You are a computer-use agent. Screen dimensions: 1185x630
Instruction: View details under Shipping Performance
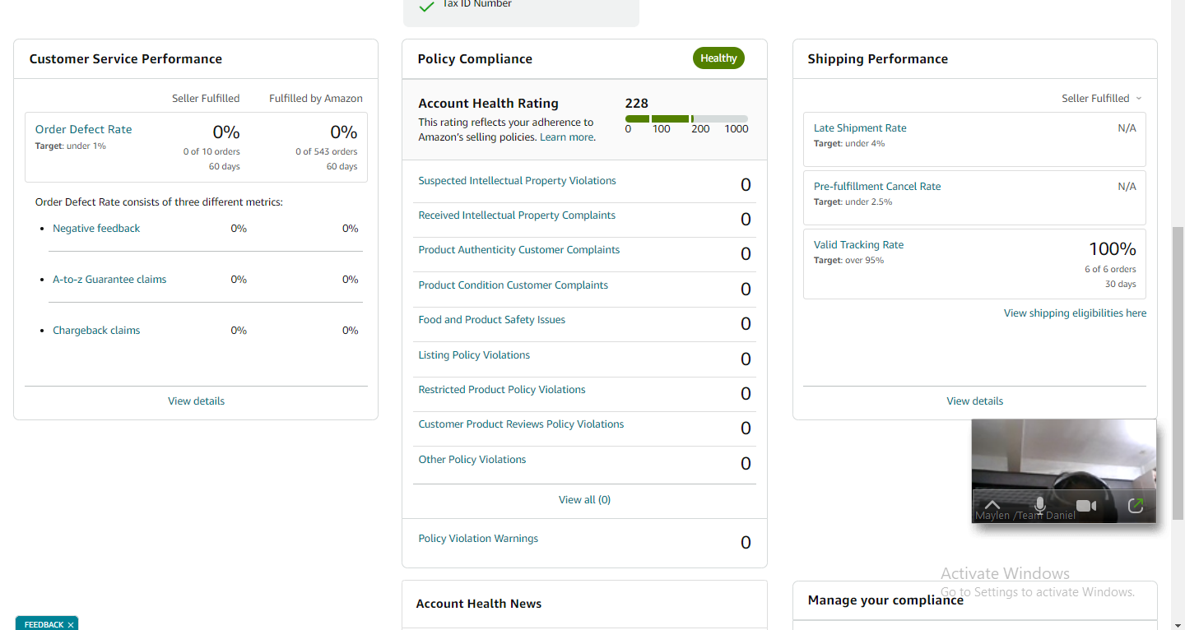974,401
